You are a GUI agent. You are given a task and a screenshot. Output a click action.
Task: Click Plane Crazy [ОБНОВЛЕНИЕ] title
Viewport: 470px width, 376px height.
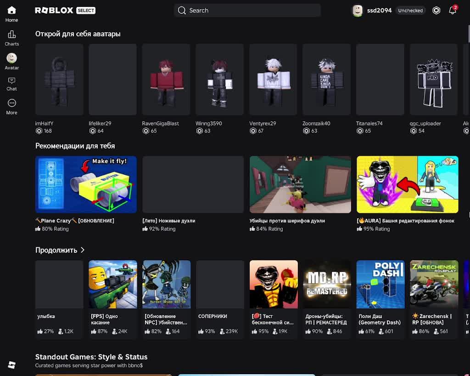tap(75, 221)
